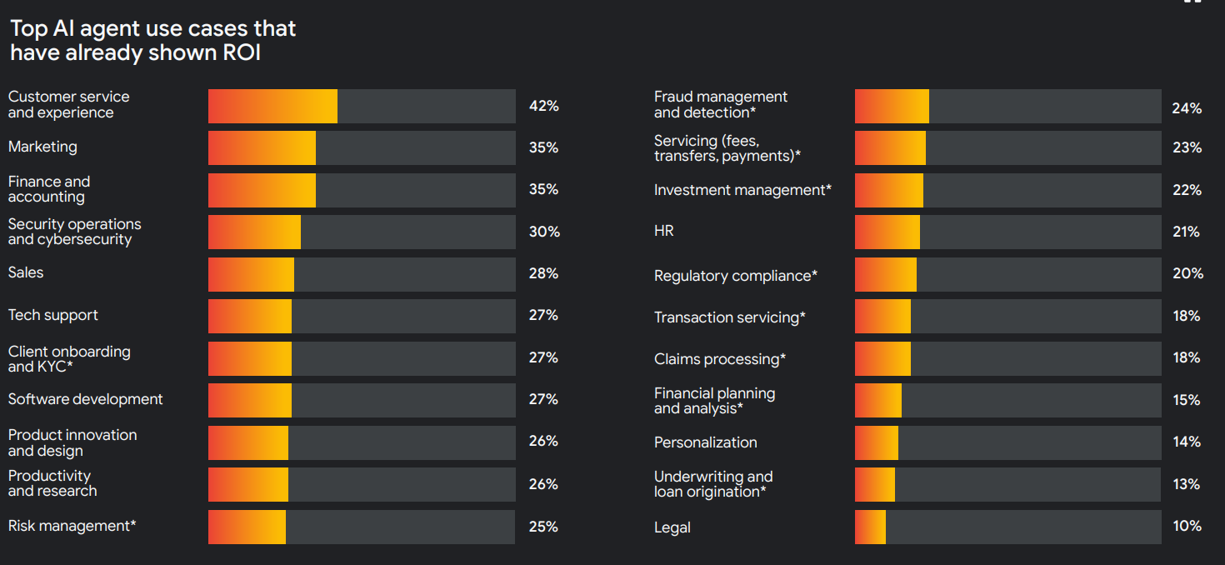The height and width of the screenshot is (565, 1225).
Task: Select the Finance and accounting label
Action: pos(49,189)
